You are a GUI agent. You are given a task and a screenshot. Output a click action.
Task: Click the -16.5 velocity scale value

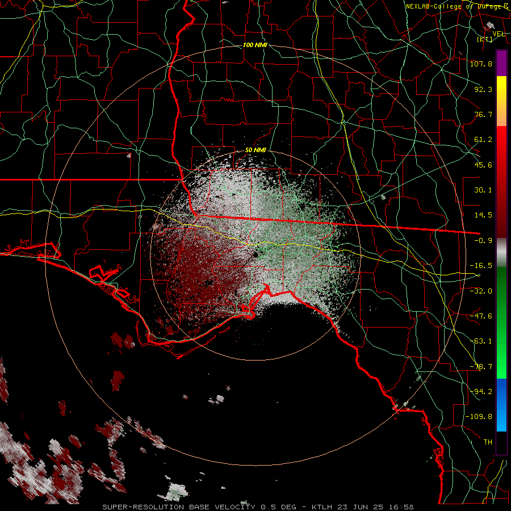click(481, 266)
